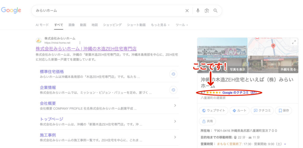Viewport: 303px width, 148px height.
Task: Save the business with 保存 button
Action: tap(283, 110)
